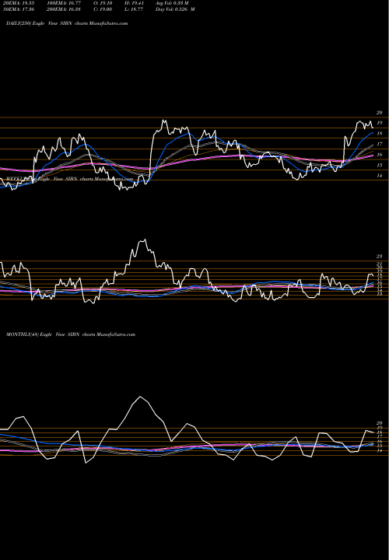Click the 14 price label on monthly chart
Viewport: 389px width, 560px height.
380,450
